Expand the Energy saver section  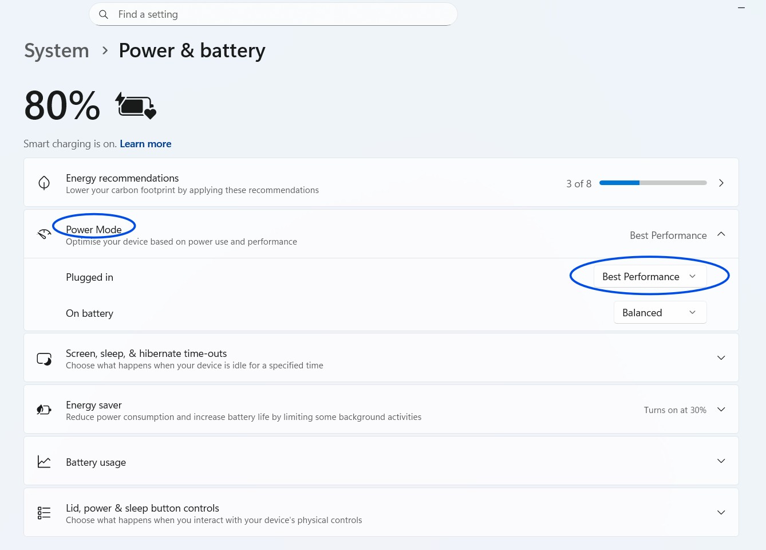pos(721,410)
